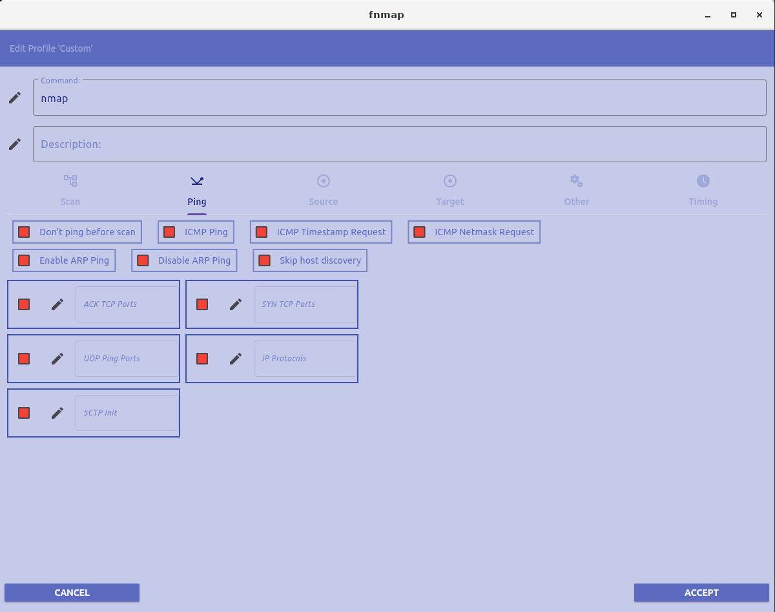Click the pencil icon beside the Description field

14,144
